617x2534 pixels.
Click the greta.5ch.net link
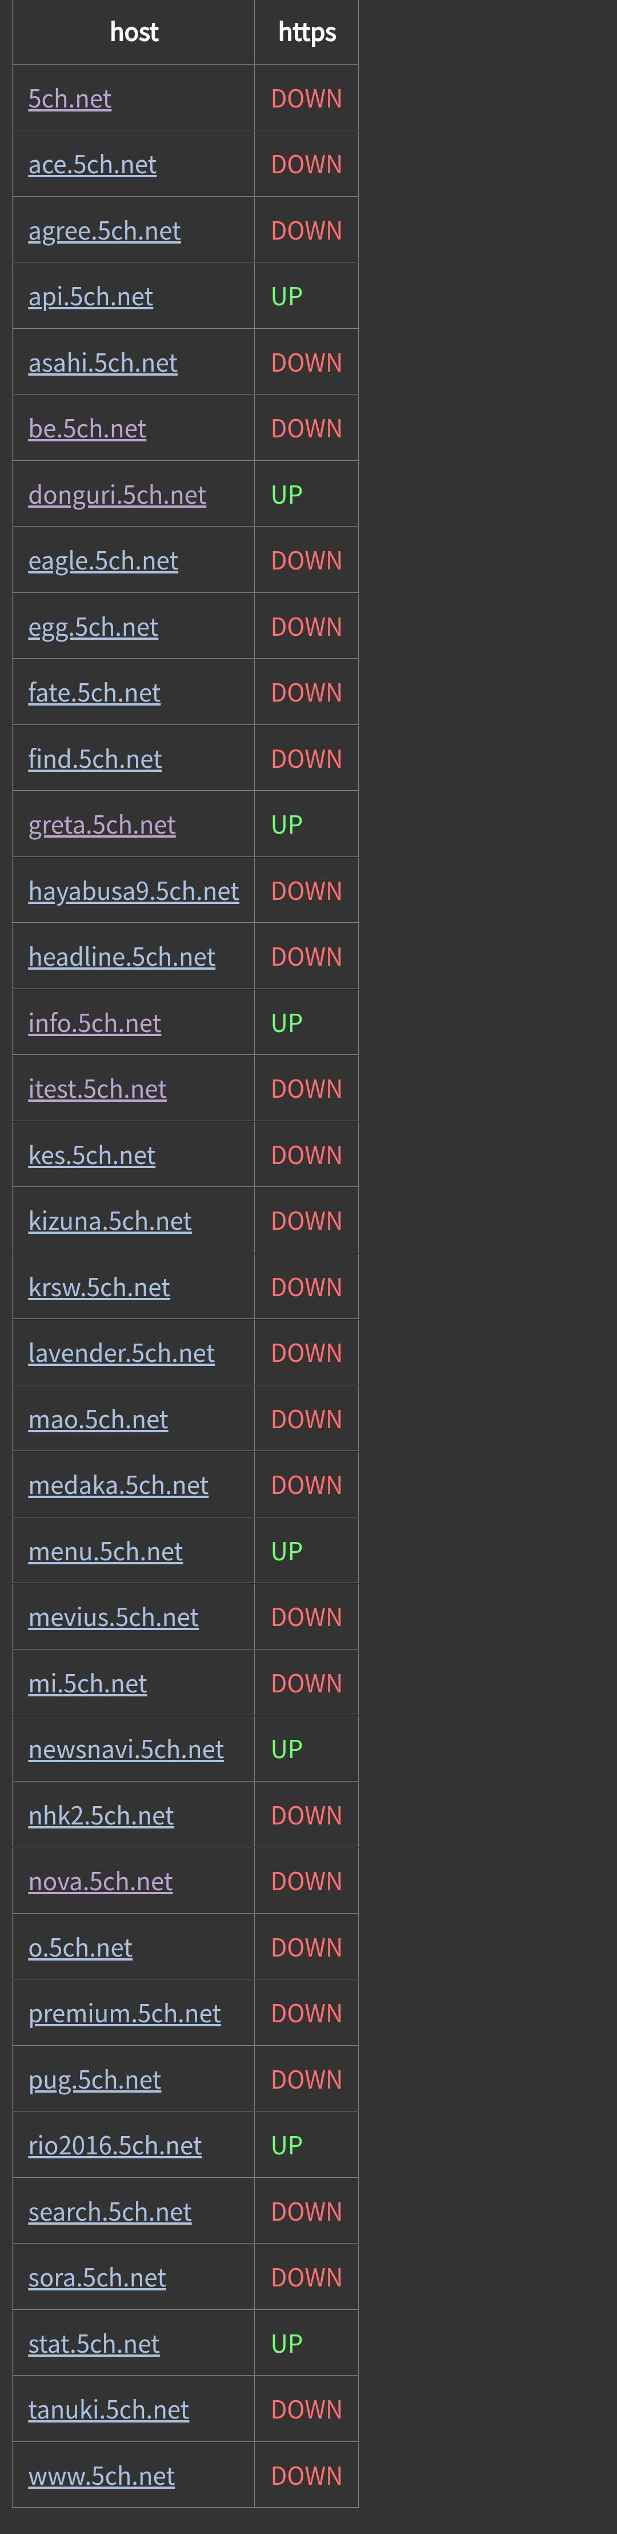click(x=102, y=824)
